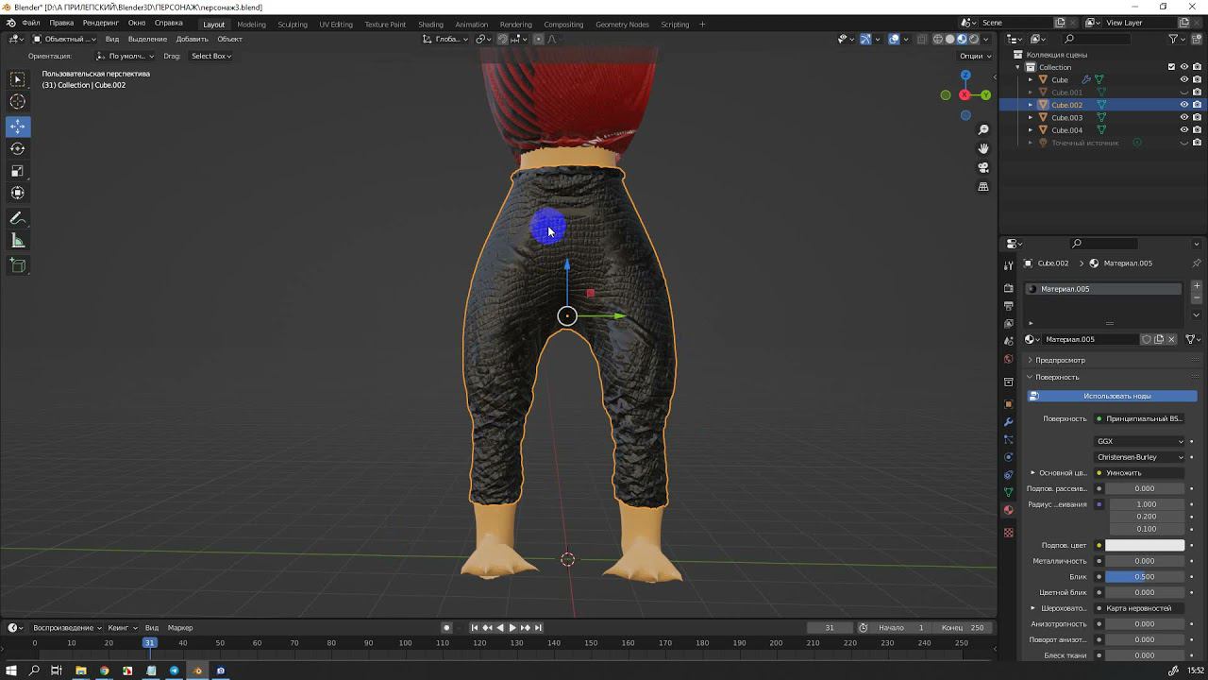Switch to rendered viewport shading
The image size is (1208, 680).
(x=975, y=39)
